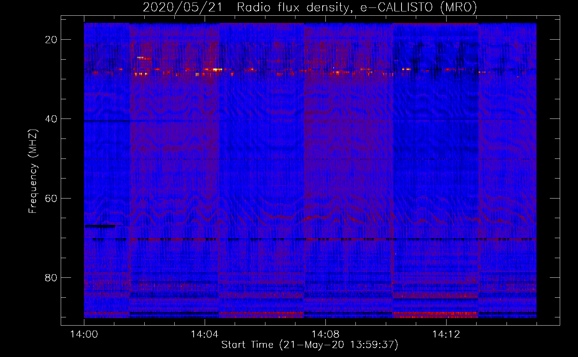Click the 14:12 time tick label
This screenshot has height=357, width=578.
coord(446,335)
